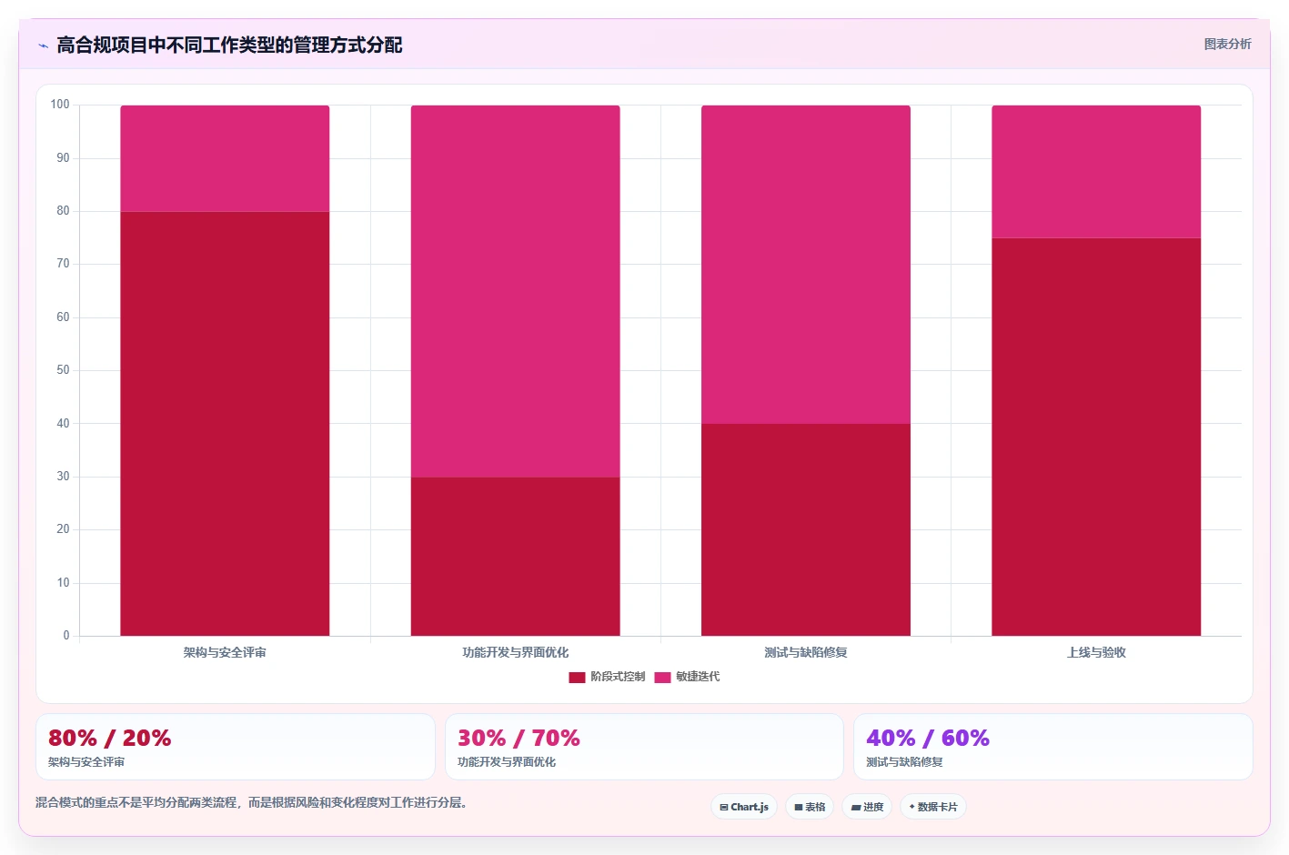Screen dimensions: 1289x855
Task: Click the 阶段式控制 legend color box
Action: tap(577, 677)
